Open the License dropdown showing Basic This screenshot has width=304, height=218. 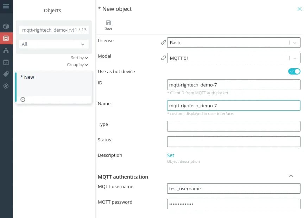point(296,43)
